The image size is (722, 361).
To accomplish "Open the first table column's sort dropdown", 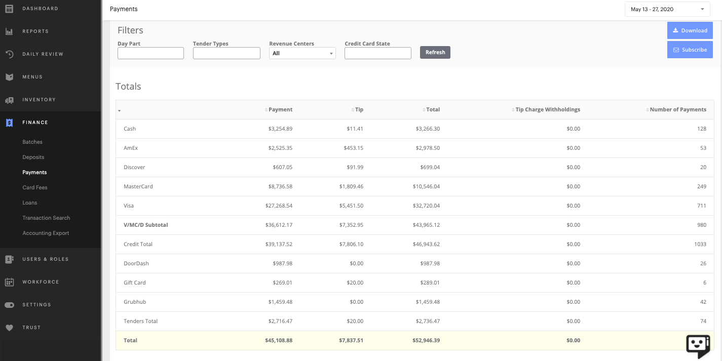I will click(120, 110).
